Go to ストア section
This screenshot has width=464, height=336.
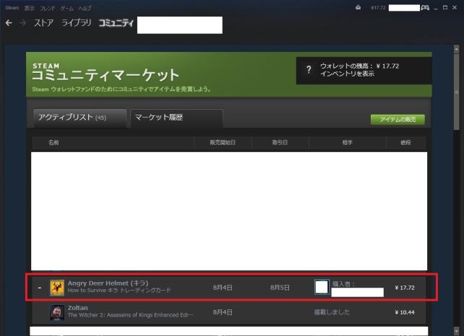(x=43, y=23)
